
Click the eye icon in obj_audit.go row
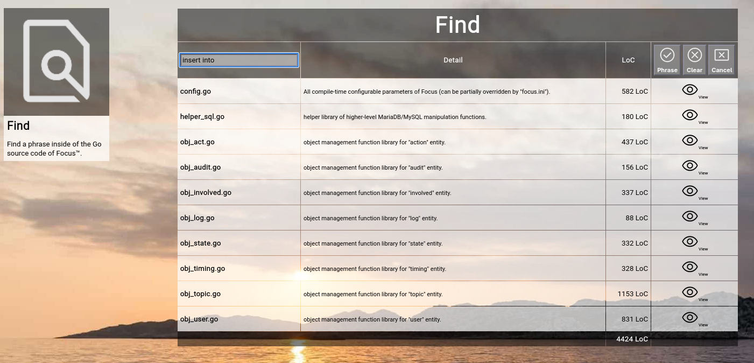(690, 166)
